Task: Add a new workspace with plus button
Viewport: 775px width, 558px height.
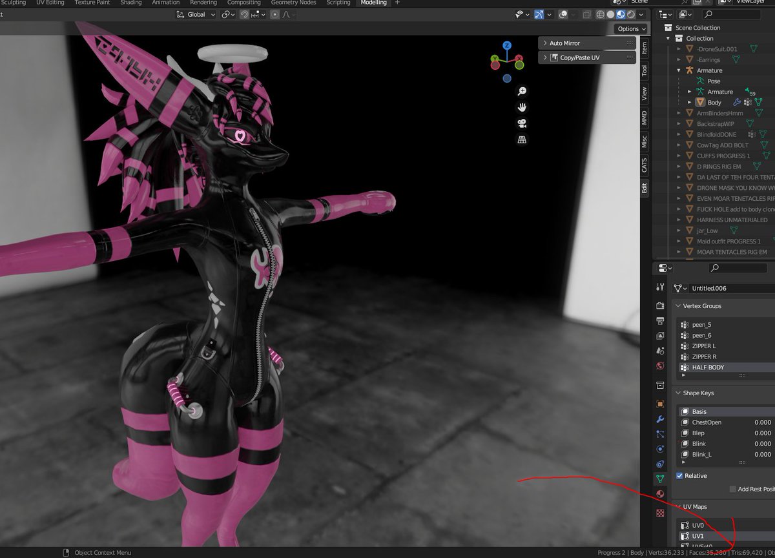Action: click(x=397, y=3)
